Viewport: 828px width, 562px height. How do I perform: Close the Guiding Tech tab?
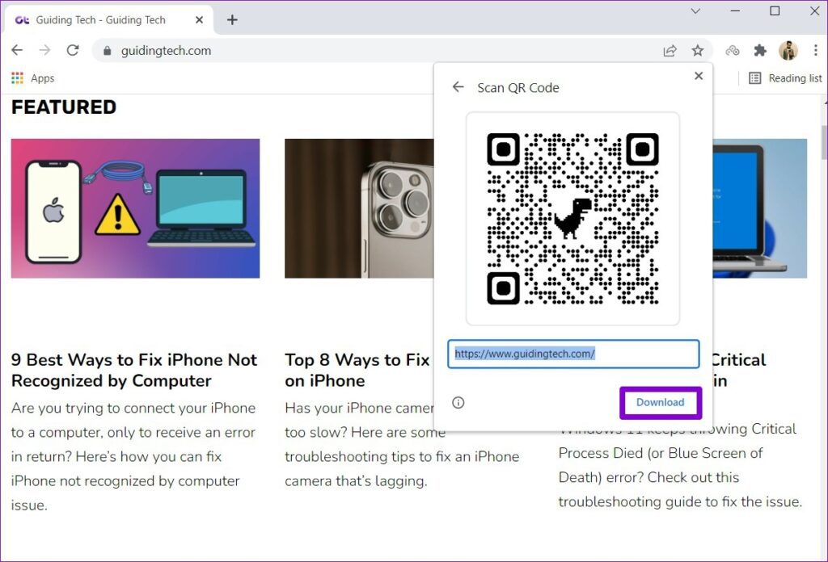[x=199, y=20]
